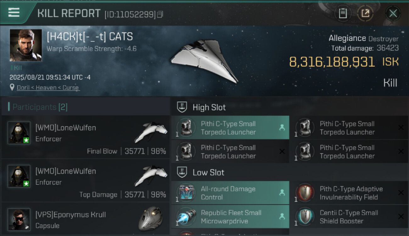
Task: Click X beside Centii C-Type Small Shield Booster
Action: click(x=401, y=216)
